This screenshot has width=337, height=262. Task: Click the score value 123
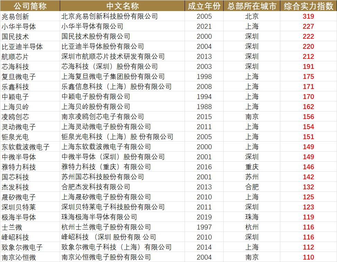308,207
